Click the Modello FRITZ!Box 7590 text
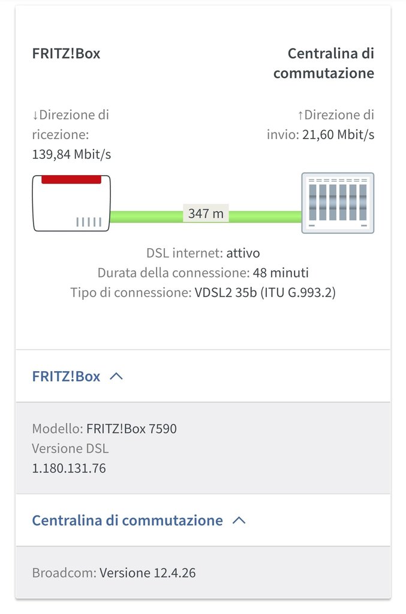 coord(104,429)
